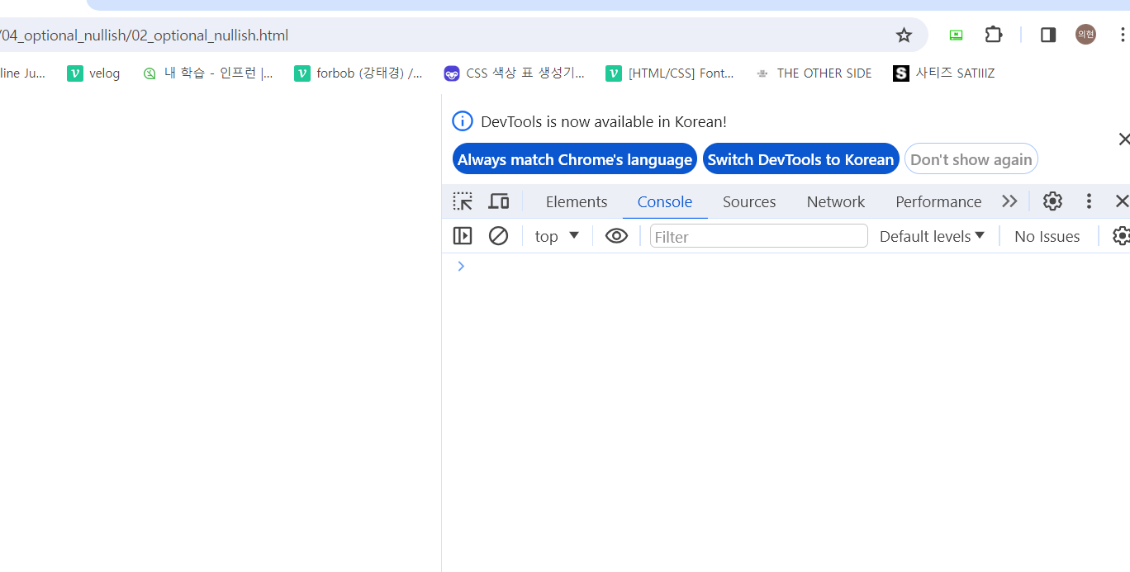Create a live expression with eye icon

[x=616, y=236]
